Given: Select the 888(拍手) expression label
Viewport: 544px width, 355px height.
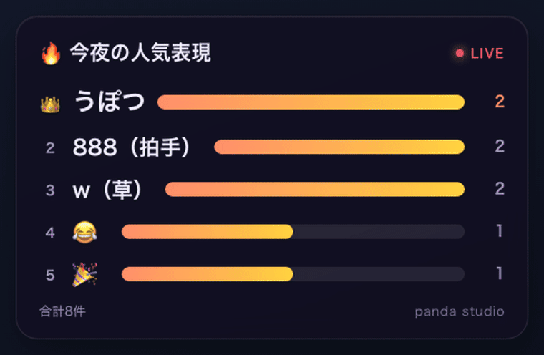Looking at the screenshot, I should (132, 147).
